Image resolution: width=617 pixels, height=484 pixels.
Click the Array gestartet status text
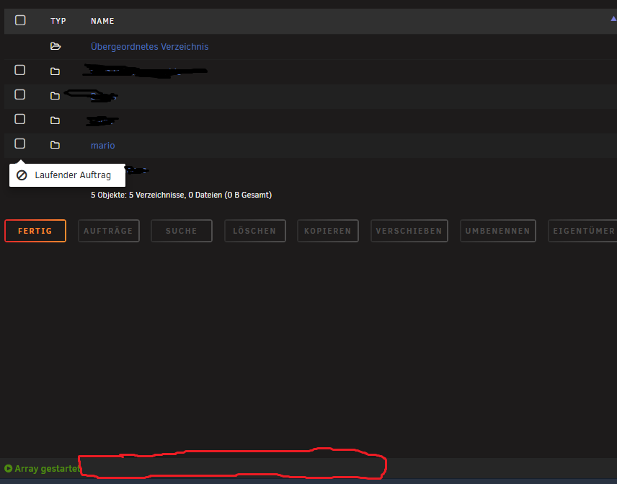(x=48, y=469)
